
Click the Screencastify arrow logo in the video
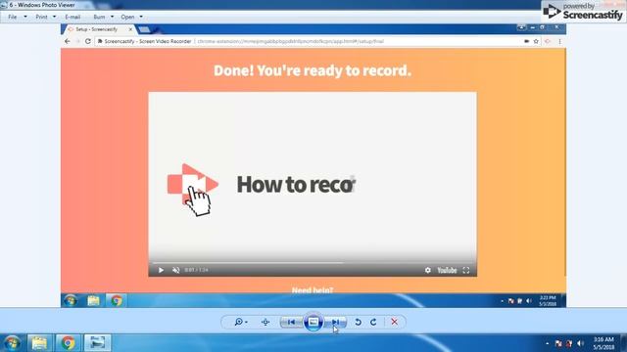(193, 185)
